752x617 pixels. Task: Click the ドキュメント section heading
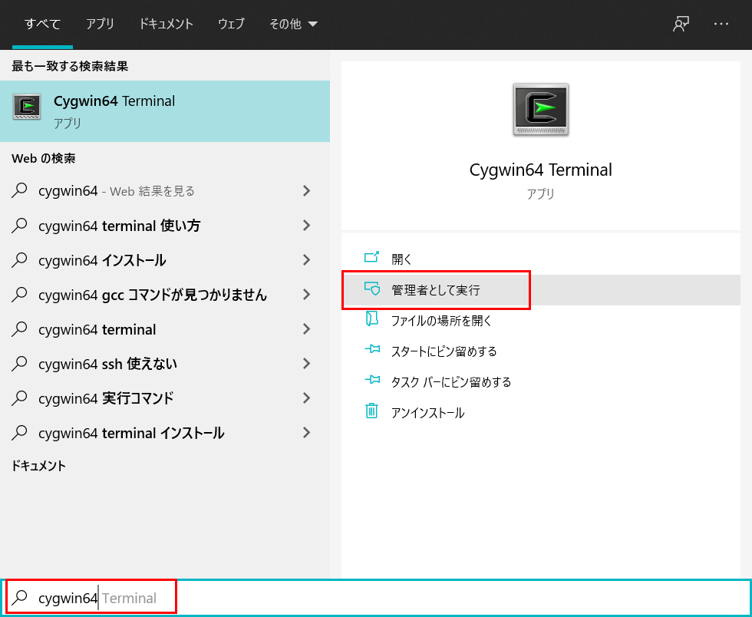coord(38,465)
